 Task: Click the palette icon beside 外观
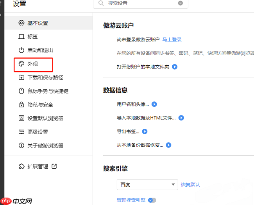click(x=21, y=64)
